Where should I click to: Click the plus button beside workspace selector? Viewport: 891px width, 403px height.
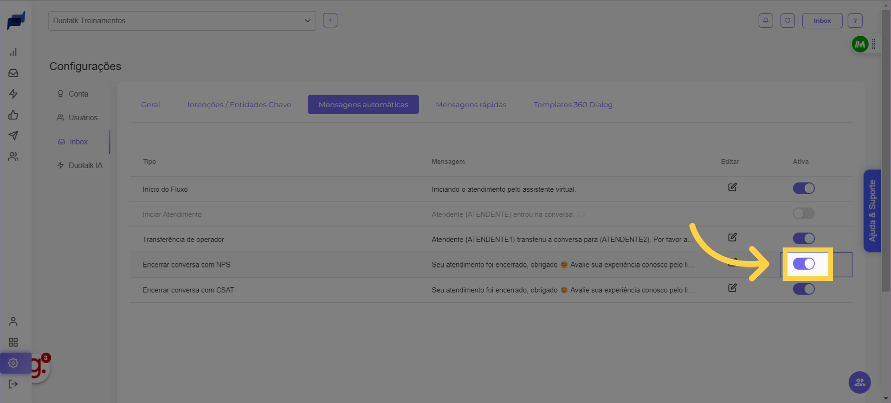tap(330, 20)
